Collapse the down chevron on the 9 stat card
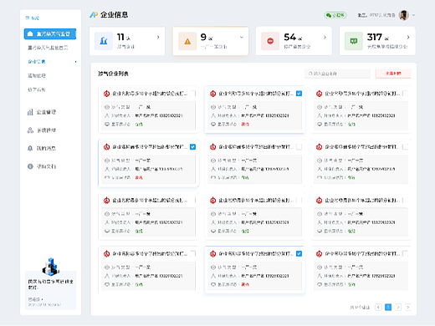This screenshot has width=435, height=326. point(242,37)
